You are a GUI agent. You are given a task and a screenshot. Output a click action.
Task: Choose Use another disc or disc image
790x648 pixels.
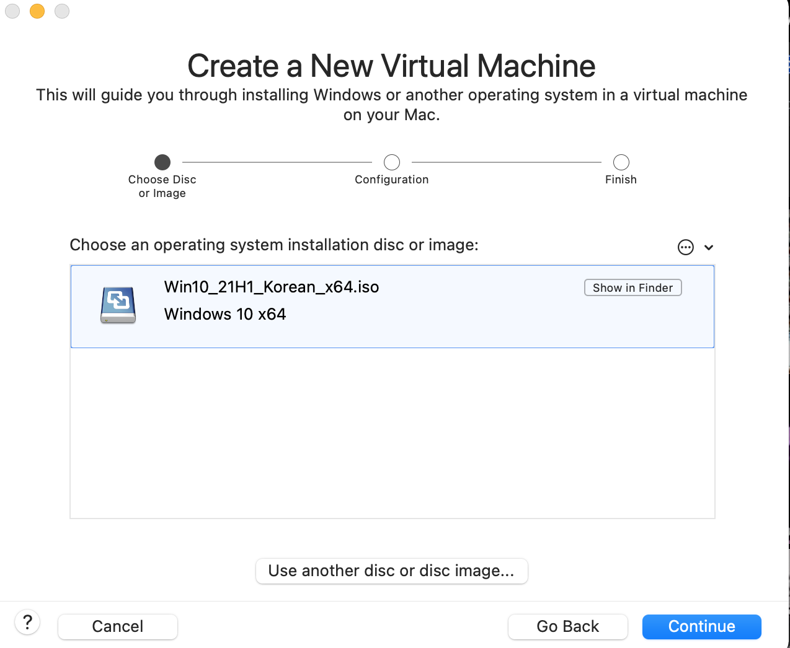[x=391, y=571]
